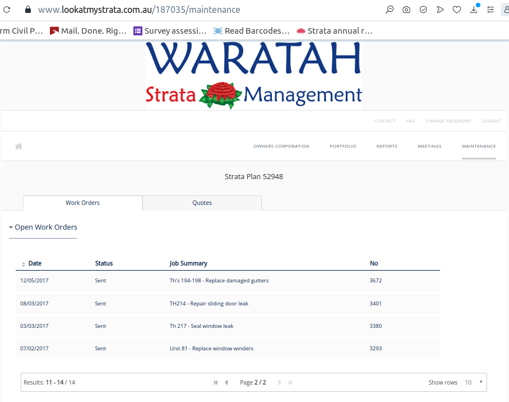
Task: Click the Logout link
Action: [491, 121]
